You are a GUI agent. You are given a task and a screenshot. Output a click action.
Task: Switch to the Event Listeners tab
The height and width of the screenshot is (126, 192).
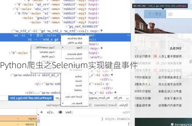pos(105,105)
